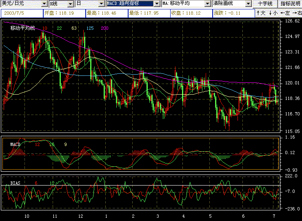Click the magenta 200-period MA legend
The image size is (302, 221).
coord(104,28)
